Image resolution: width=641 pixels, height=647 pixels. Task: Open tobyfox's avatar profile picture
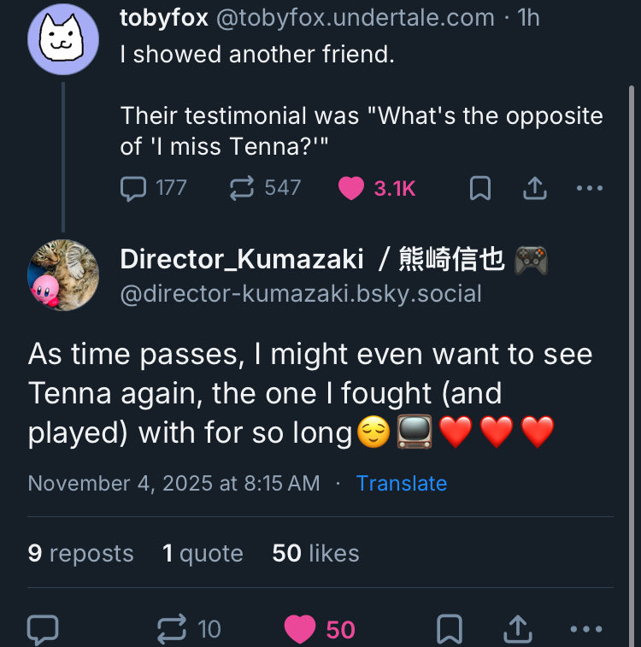[x=63, y=39]
